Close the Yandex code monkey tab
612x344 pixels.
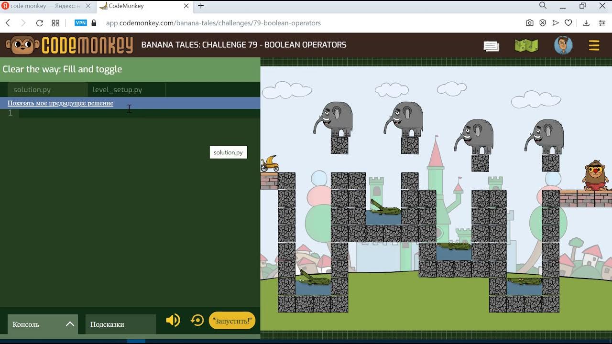pos(88,6)
